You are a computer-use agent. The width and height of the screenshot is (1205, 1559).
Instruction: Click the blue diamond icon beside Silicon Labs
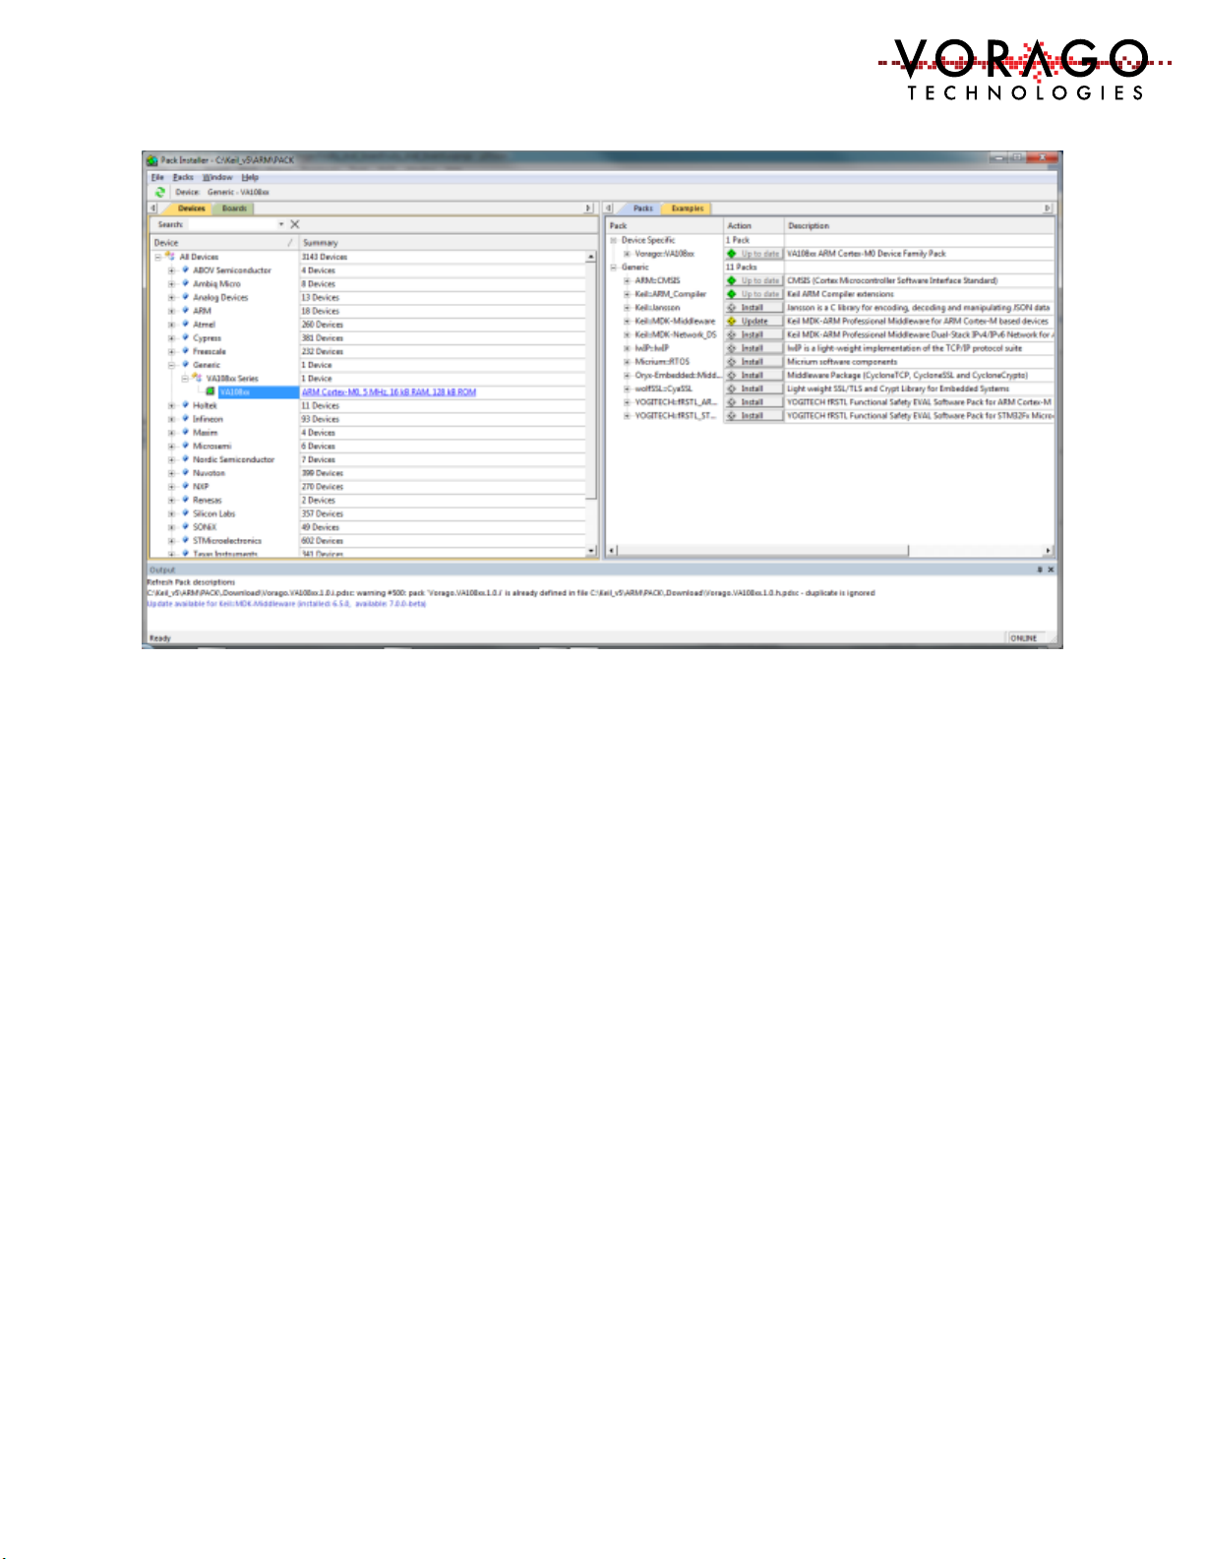click(185, 513)
